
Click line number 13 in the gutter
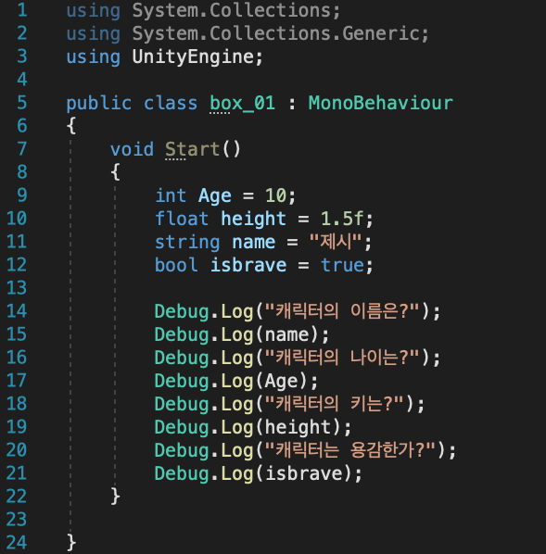tap(17, 287)
